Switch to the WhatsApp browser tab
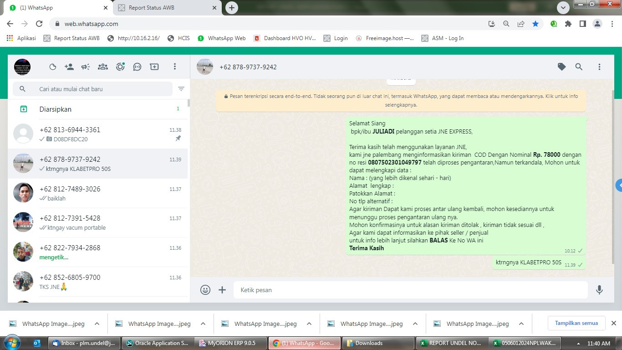The image size is (622, 350). click(56, 8)
